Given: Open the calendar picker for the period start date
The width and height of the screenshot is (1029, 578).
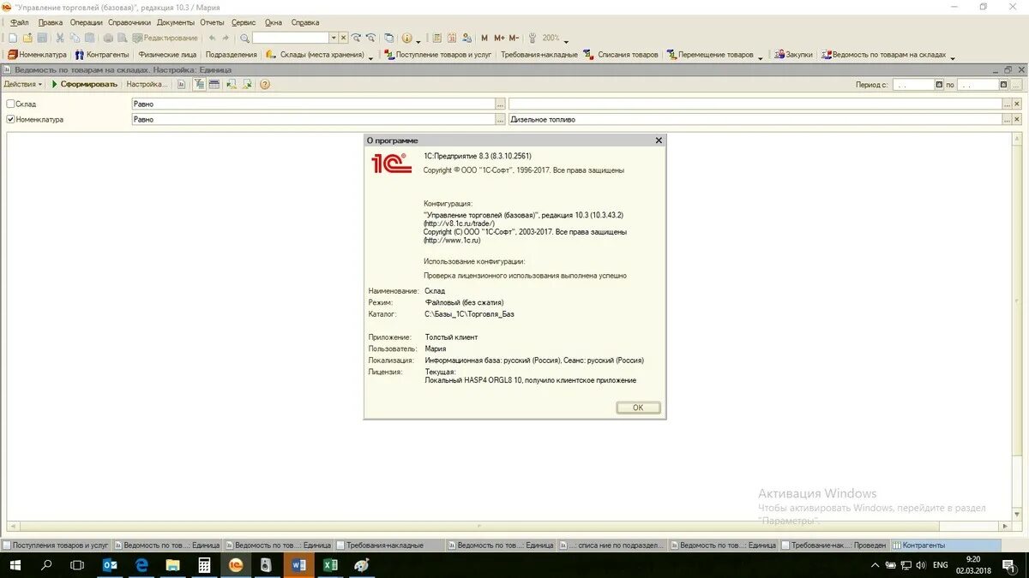Looking at the screenshot, I should (939, 85).
